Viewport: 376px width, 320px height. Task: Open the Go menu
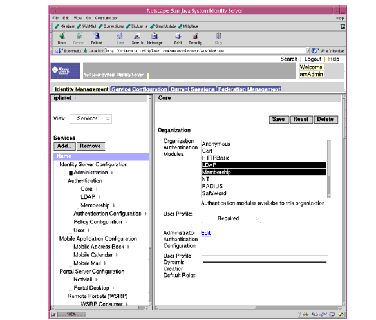[x=88, y=18]
